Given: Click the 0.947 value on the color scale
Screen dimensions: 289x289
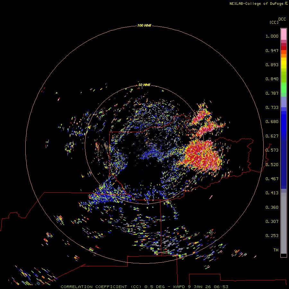Looking at the screenshot, I should point(272,50).
